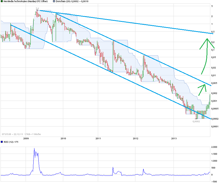The height and width of the screenshot is (184, 221).
Task: Select the NeoMedia Technologies (Nasdaq OTC Other) title
Action: point(26,1)
